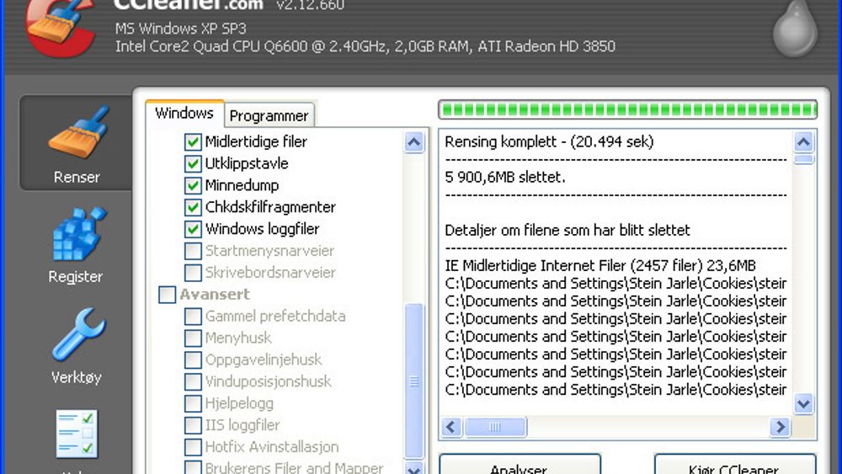Uncheck Minnedump

coord(193,185)
